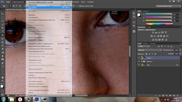Select the Zoom tool

click(3, 81)
